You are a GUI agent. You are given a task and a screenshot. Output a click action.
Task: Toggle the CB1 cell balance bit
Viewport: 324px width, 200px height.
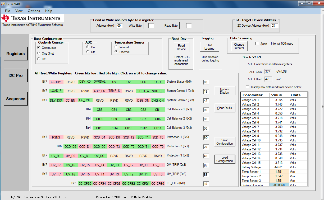pos(158,109)
